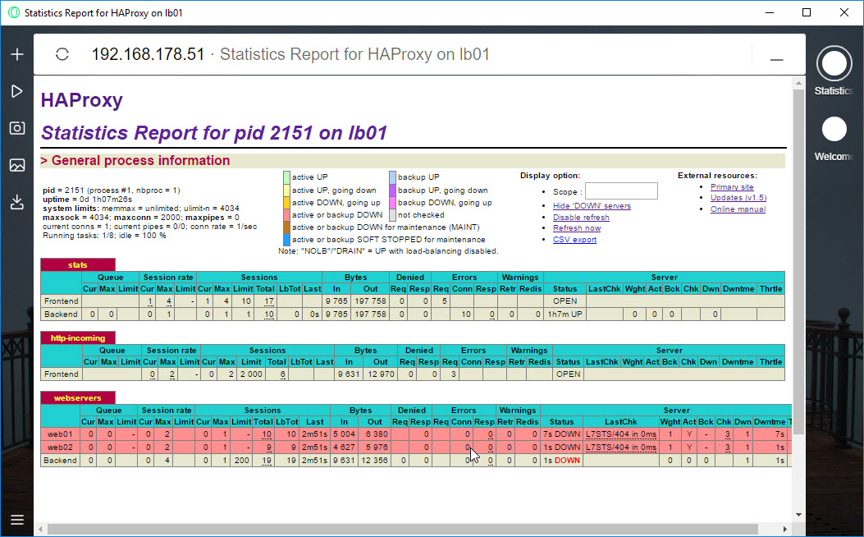
Task: Click Hide 'DOWN' servers link
Action: click(x=592, y=205)
